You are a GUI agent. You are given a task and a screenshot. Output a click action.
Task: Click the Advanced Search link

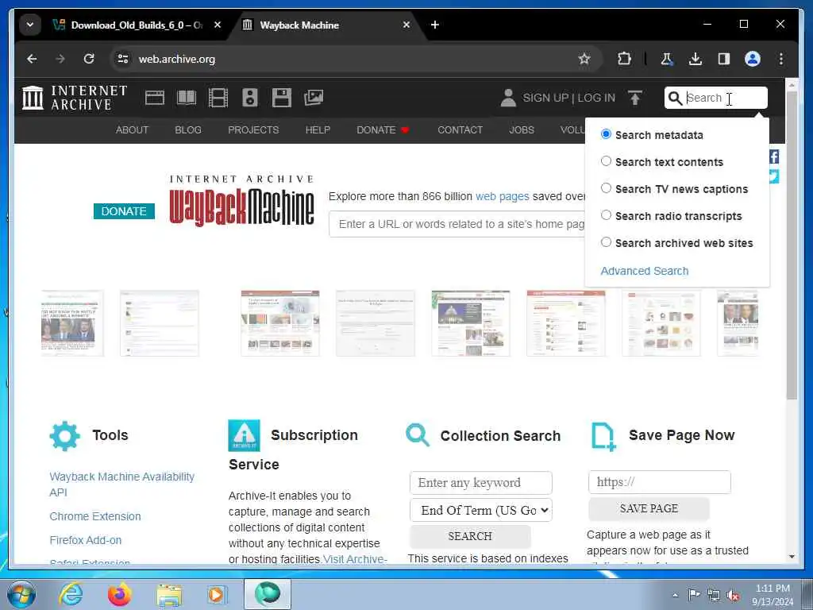[645, 271]
